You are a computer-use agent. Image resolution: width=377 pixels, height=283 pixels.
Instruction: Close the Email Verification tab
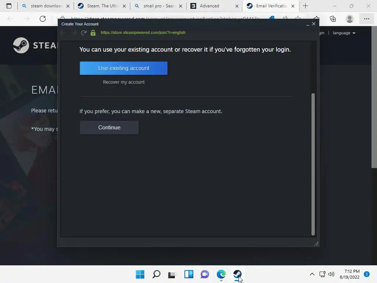(293, 6)
